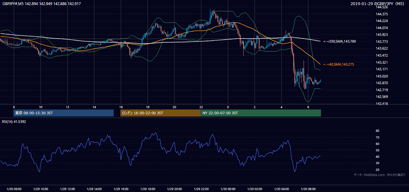
Task: Click RSI axis level 50
Action: [x=377, y=150]
